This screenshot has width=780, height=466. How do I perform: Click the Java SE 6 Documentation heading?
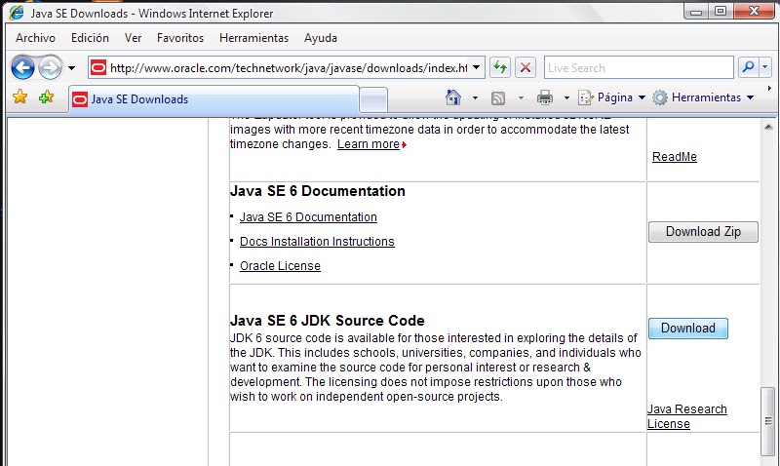pyautogui.click(x=318, y=191)
